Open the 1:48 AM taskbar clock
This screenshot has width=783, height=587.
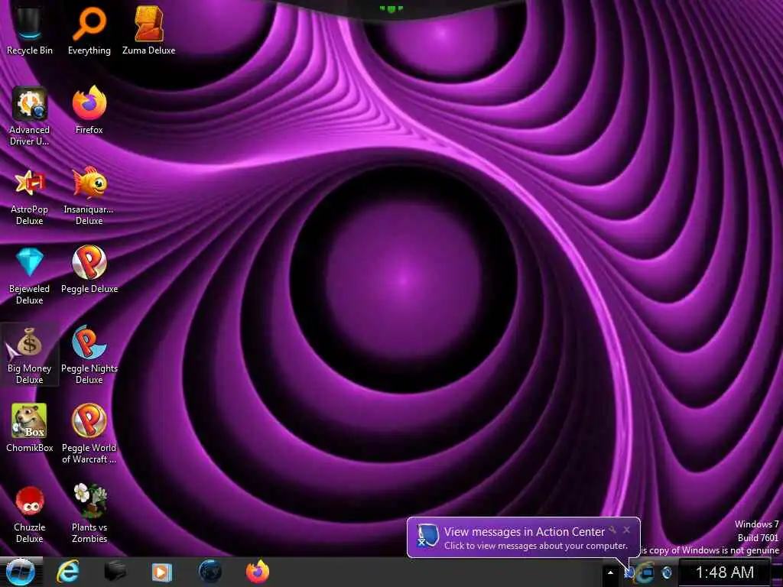(725, 572)
